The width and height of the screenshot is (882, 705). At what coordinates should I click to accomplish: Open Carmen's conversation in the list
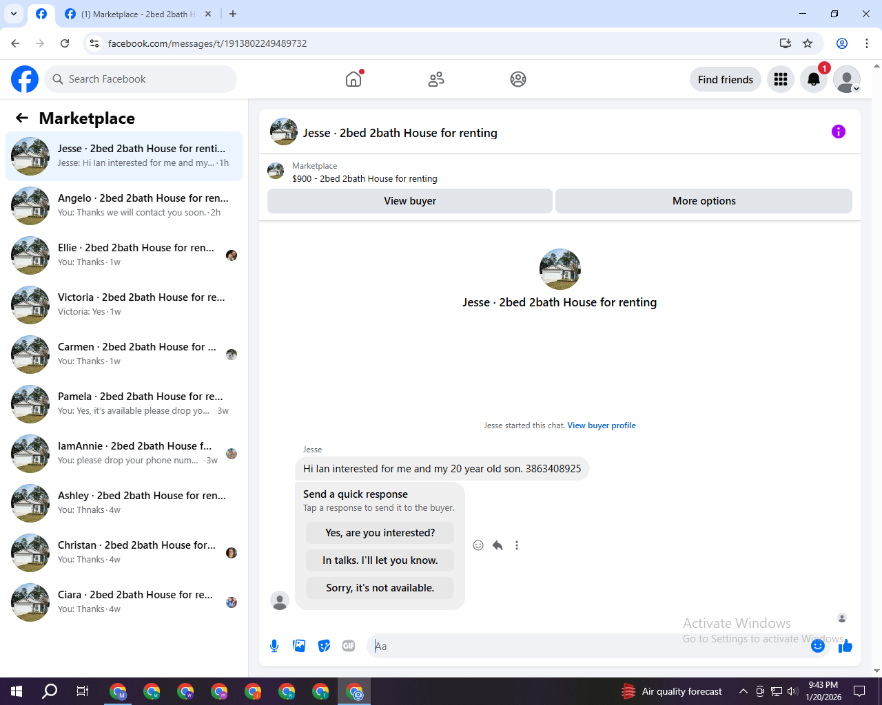tap(124, 355)
